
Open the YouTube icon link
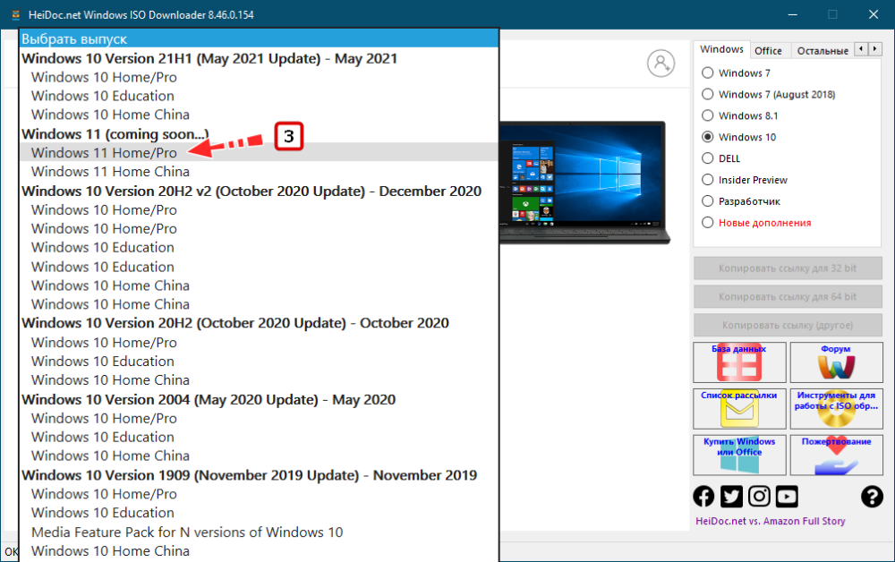click(787, 497)
